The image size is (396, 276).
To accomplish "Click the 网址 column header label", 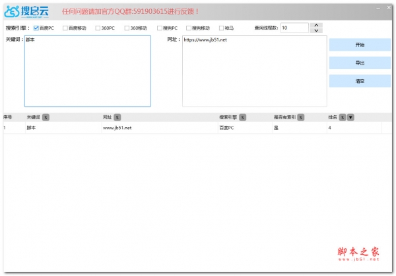I will [x=108, y=117].
